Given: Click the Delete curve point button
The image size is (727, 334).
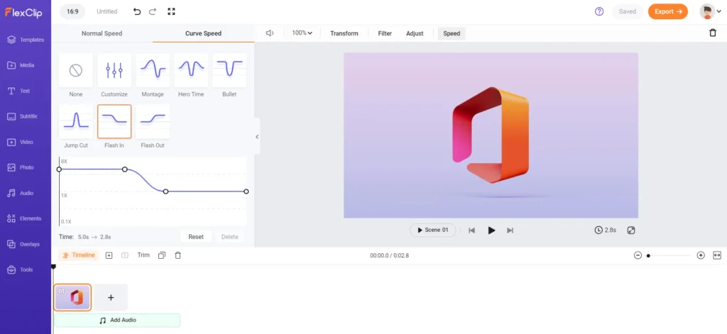Looking at the screenshot, I should pyautogui.click(x=229, y=237).
